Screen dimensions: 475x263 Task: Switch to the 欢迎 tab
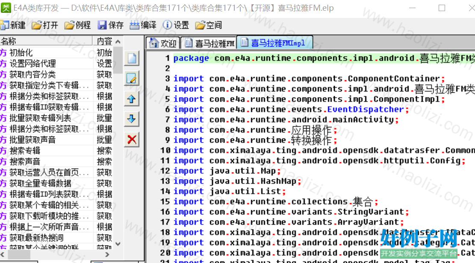pos(163,43)
